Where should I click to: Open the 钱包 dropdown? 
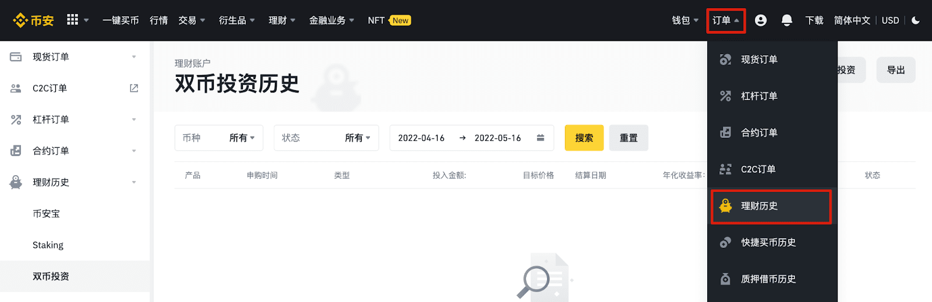point(685,20)
